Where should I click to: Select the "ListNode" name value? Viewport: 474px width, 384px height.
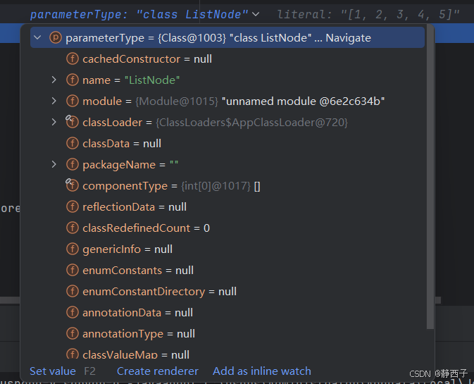[x=152, y=80]
